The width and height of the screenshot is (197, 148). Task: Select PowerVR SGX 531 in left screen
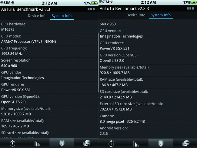click(16, 90)
